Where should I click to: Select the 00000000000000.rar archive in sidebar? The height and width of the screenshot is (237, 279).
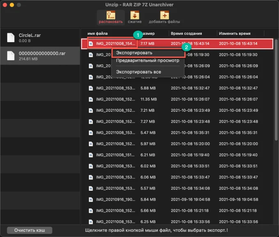point(40,56)
